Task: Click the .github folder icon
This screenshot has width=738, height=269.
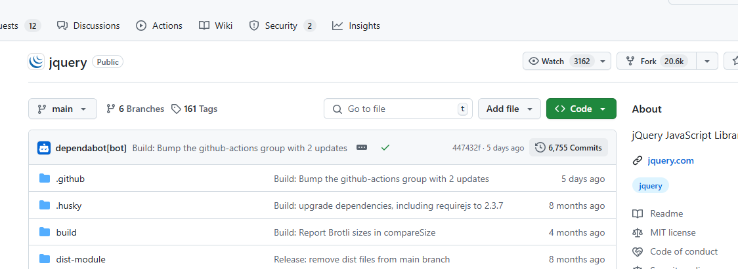Action: click(x=45, y=179)
